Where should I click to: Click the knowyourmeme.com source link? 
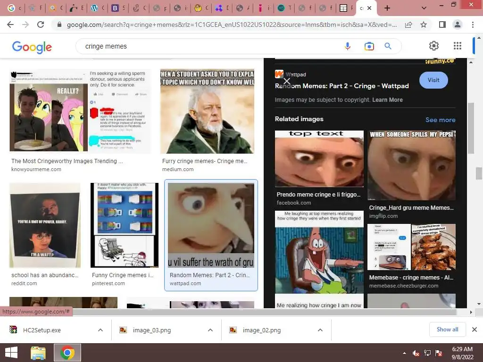[x=36, y=169]
